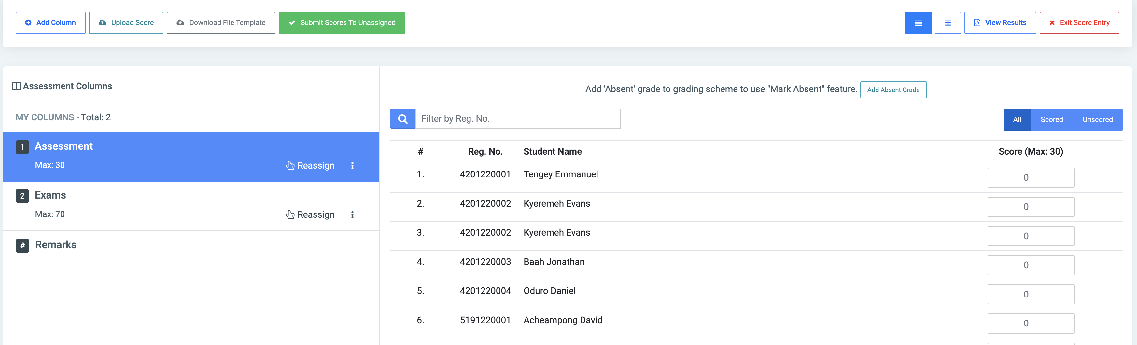Open the Exams column options menu

point(352,215)
